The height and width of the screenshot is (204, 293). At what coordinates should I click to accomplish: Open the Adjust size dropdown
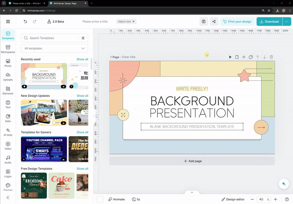pos(126,22)
